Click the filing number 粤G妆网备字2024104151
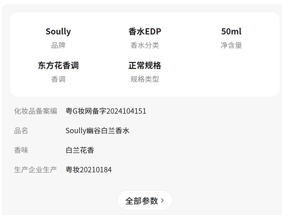 (x=106, y=111)
